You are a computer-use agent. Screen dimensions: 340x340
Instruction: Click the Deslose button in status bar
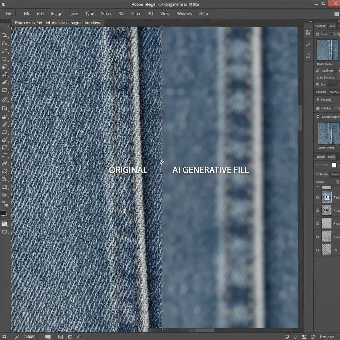coord(327,337)
